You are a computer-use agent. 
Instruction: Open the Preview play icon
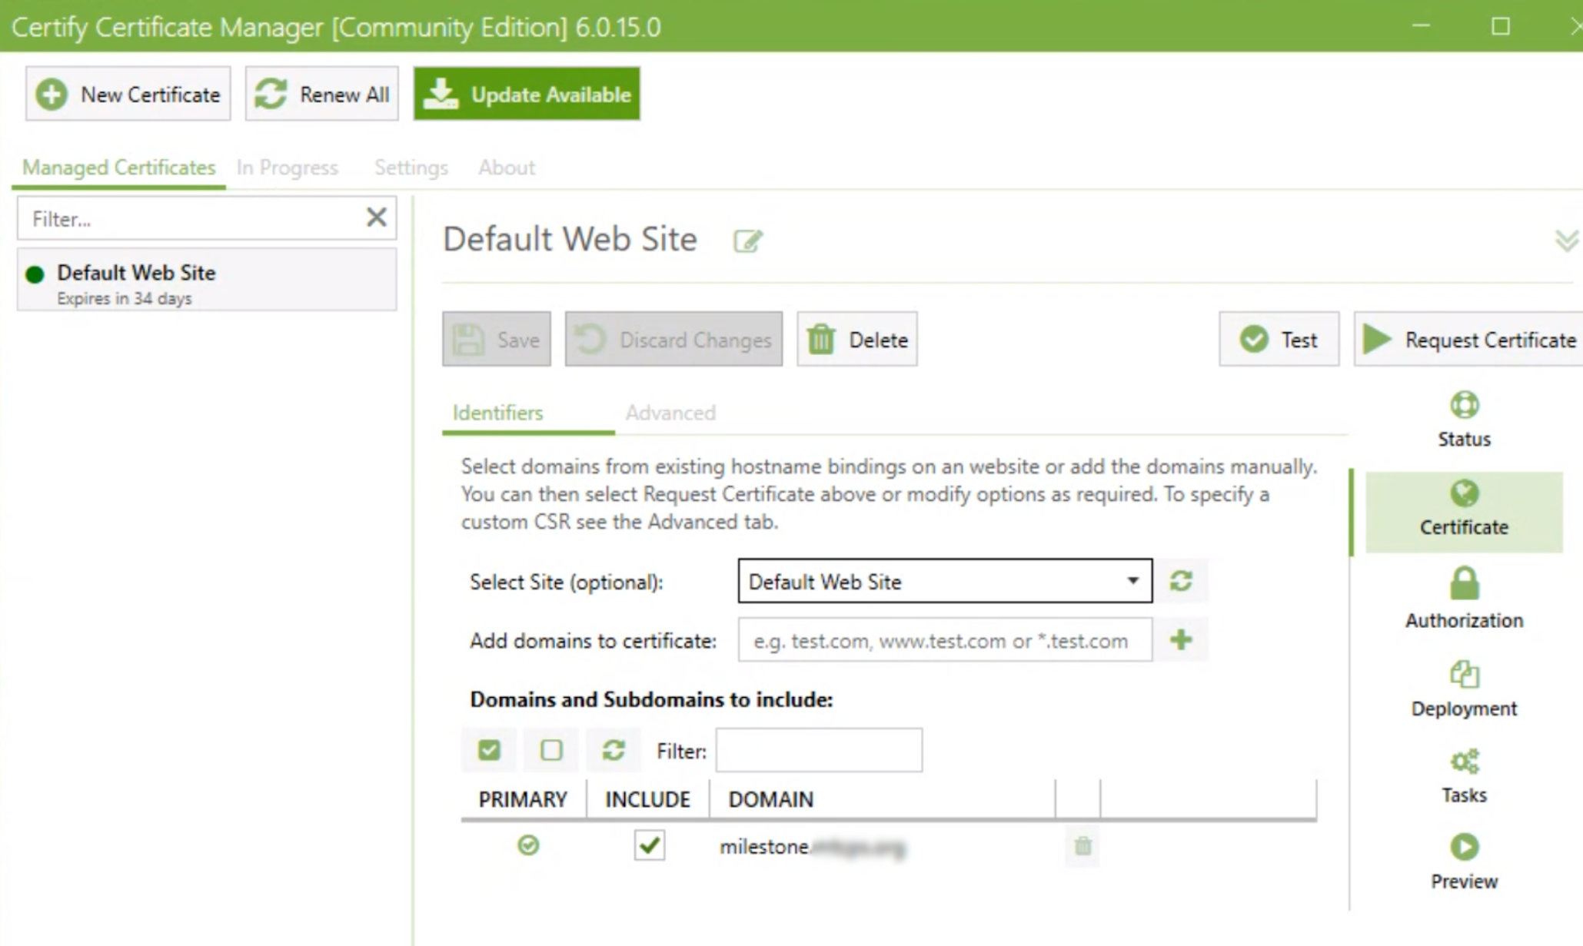coord(1464,847)
